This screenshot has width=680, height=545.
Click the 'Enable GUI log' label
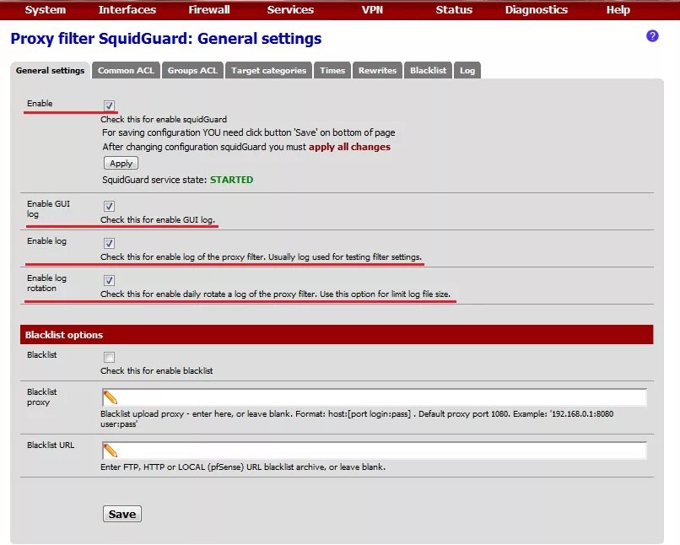(x=49, y=209)
